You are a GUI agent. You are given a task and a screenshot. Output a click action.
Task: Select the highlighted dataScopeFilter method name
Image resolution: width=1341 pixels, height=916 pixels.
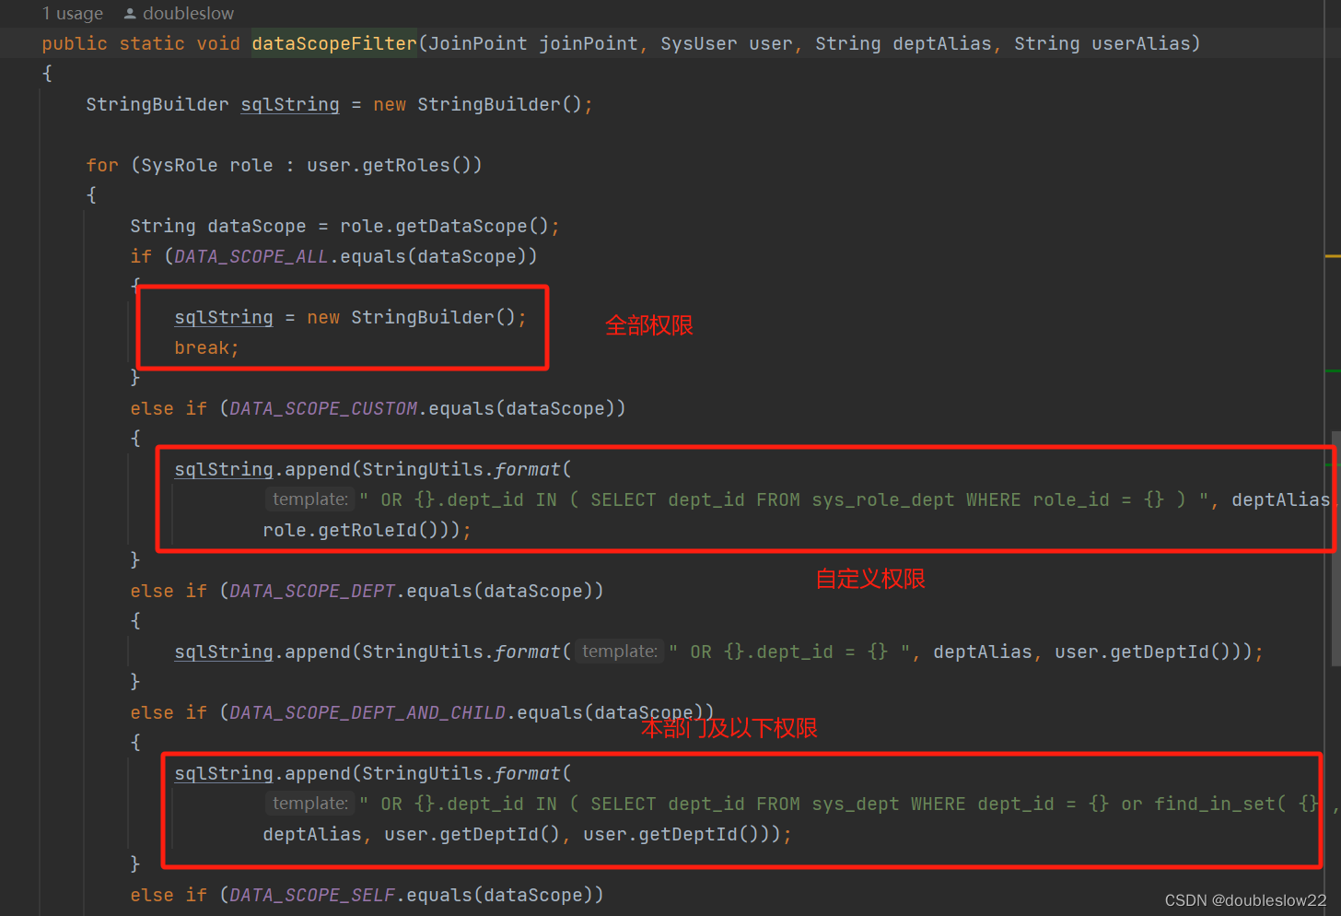[x=333, y=42]
